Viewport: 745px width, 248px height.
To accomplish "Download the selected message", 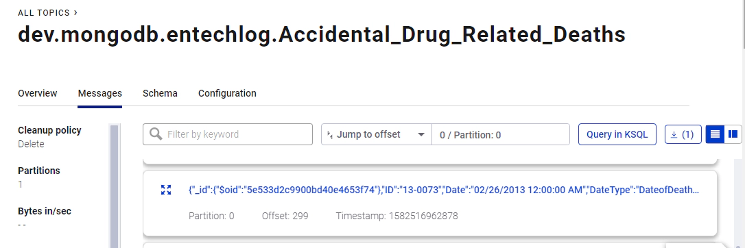I will [x=683, y=134].
